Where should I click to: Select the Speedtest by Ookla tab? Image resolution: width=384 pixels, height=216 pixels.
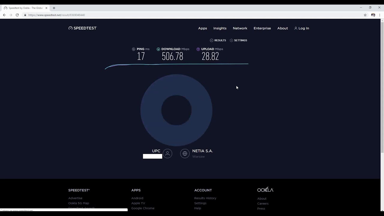tap(25, 8)
